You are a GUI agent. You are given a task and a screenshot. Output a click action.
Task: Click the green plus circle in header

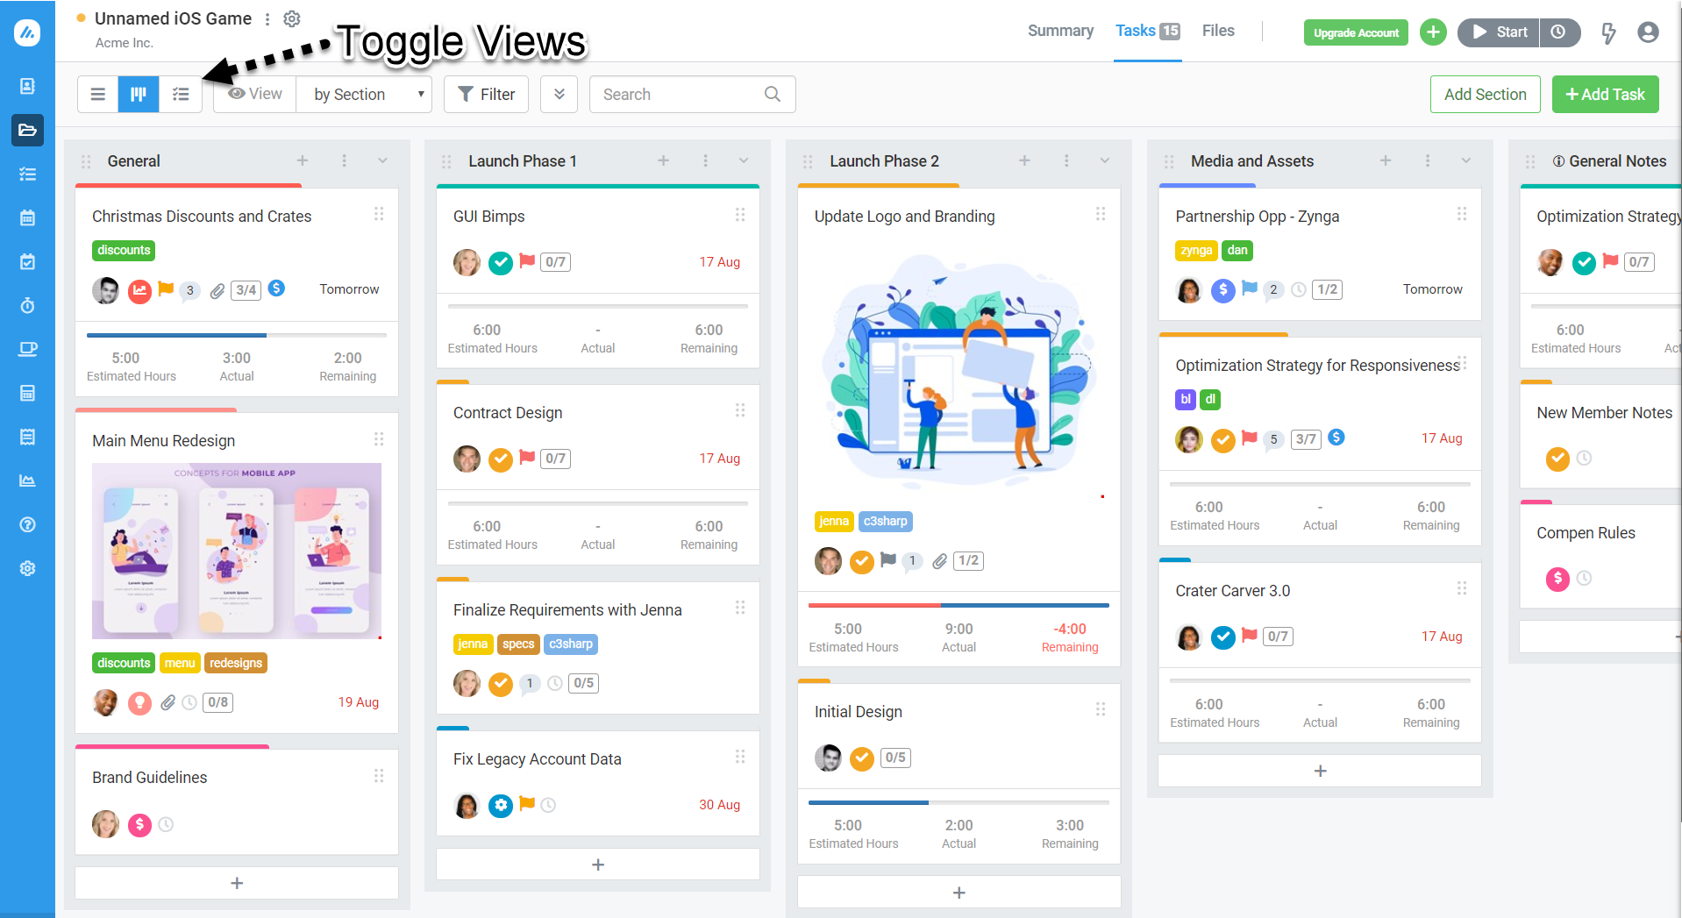coord(1433,32)
